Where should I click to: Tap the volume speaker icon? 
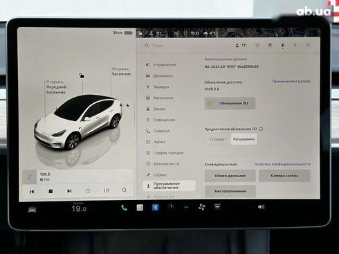pos(261,207)
